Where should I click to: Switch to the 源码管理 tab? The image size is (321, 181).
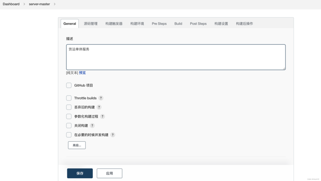[x=91, y=24]
